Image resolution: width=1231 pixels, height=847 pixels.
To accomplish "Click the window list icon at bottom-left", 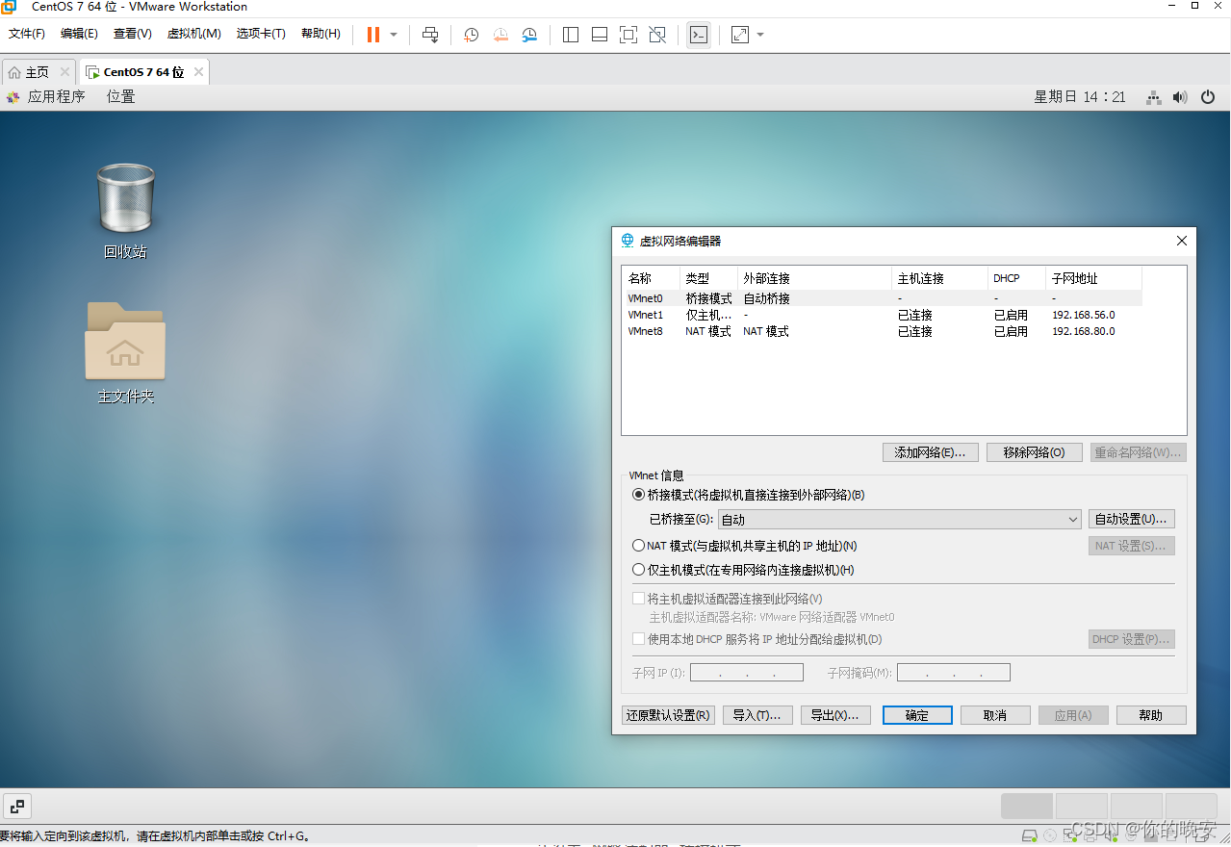I will (x=17, y=807).
